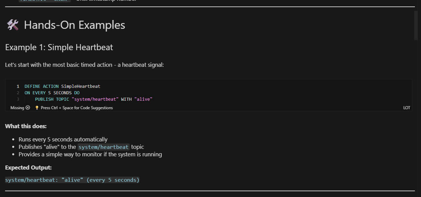421x197 pixels.
Task: Click the Press Ctrl + Space suggestion text
Action: (x=77, y=107)
